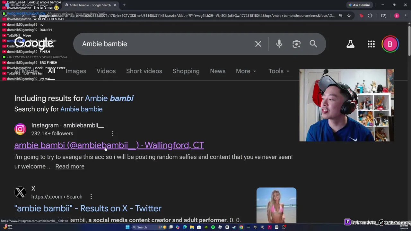Image resolution: width=411 pixels, height=231 pixels.
Task: Click the Instagram result favicon
Action: coord(20,129)
